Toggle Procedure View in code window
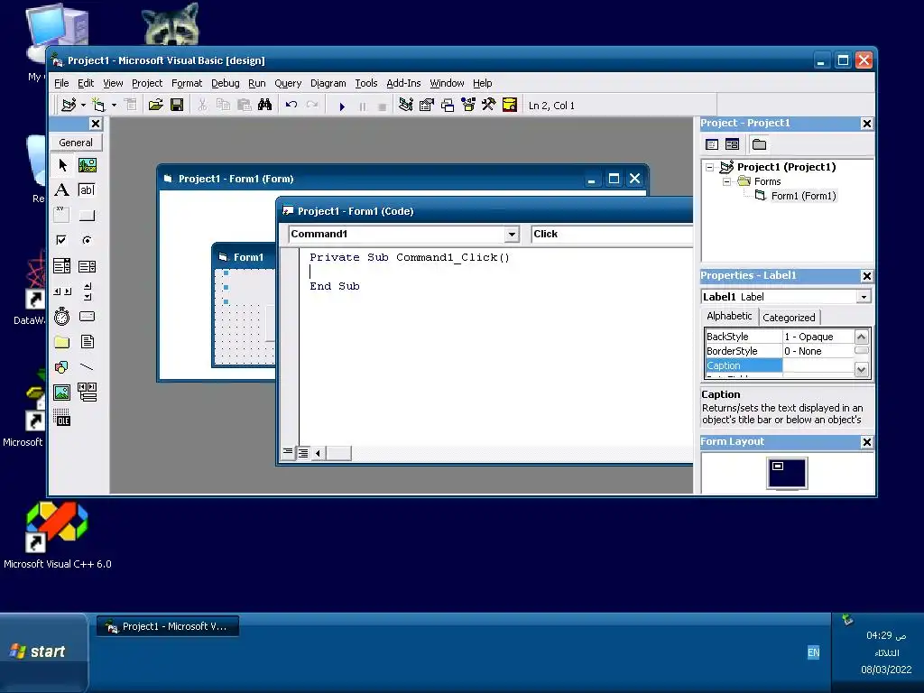924x693 pixels. tap(288, 453)
